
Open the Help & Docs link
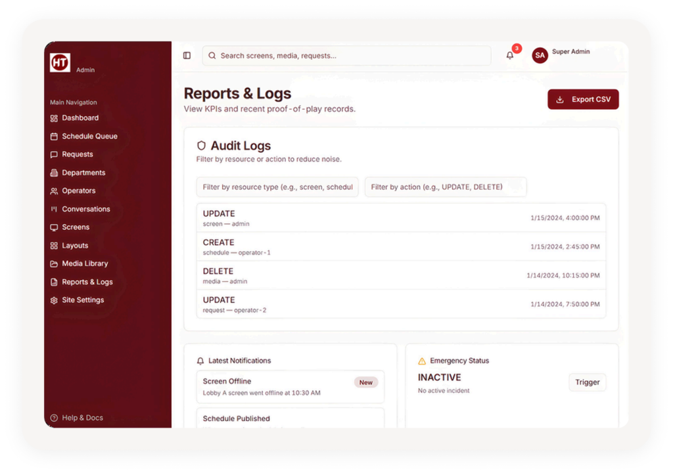82,418
